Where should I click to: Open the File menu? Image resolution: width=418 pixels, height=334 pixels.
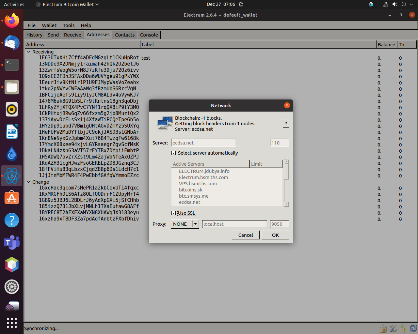pyautogui.click(x=32, y=25)
